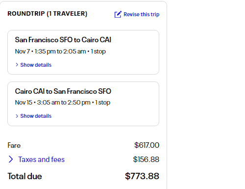
Task: Click the Fare label
Action: click(14, 145)
